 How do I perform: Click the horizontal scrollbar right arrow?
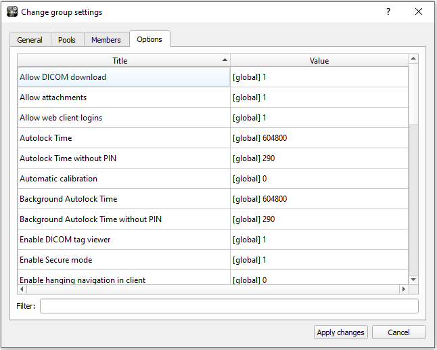(404, 289)
